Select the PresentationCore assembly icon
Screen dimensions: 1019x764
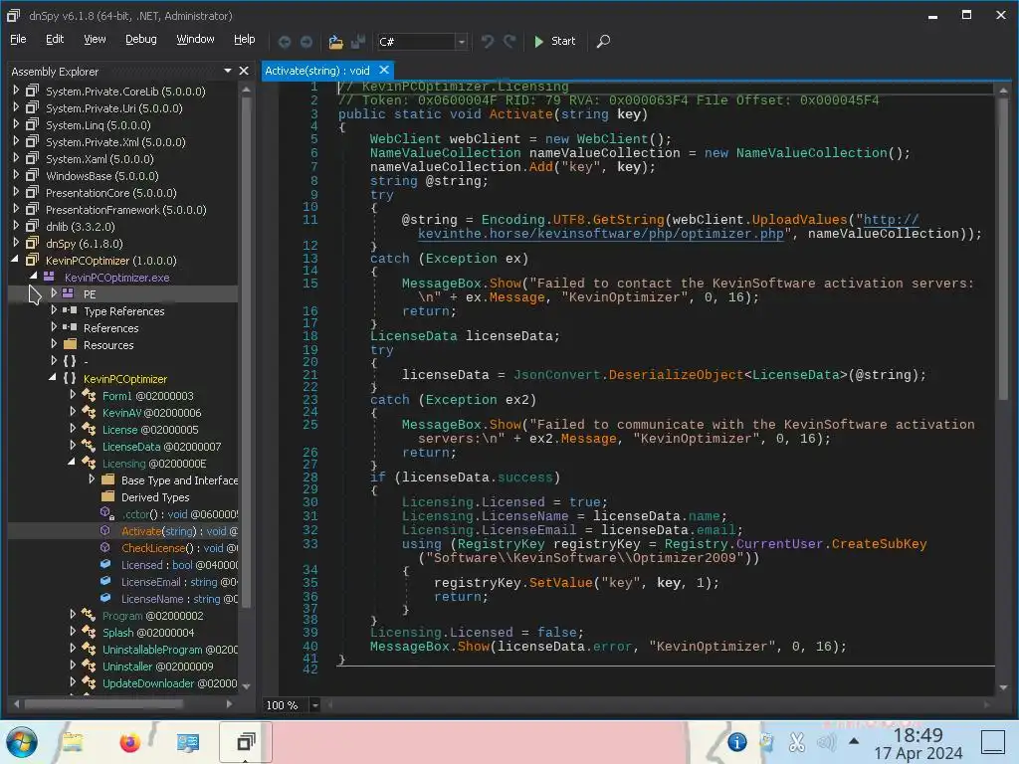point(32,192)
